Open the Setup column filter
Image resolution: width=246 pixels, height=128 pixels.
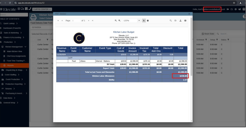coord(217,40)
